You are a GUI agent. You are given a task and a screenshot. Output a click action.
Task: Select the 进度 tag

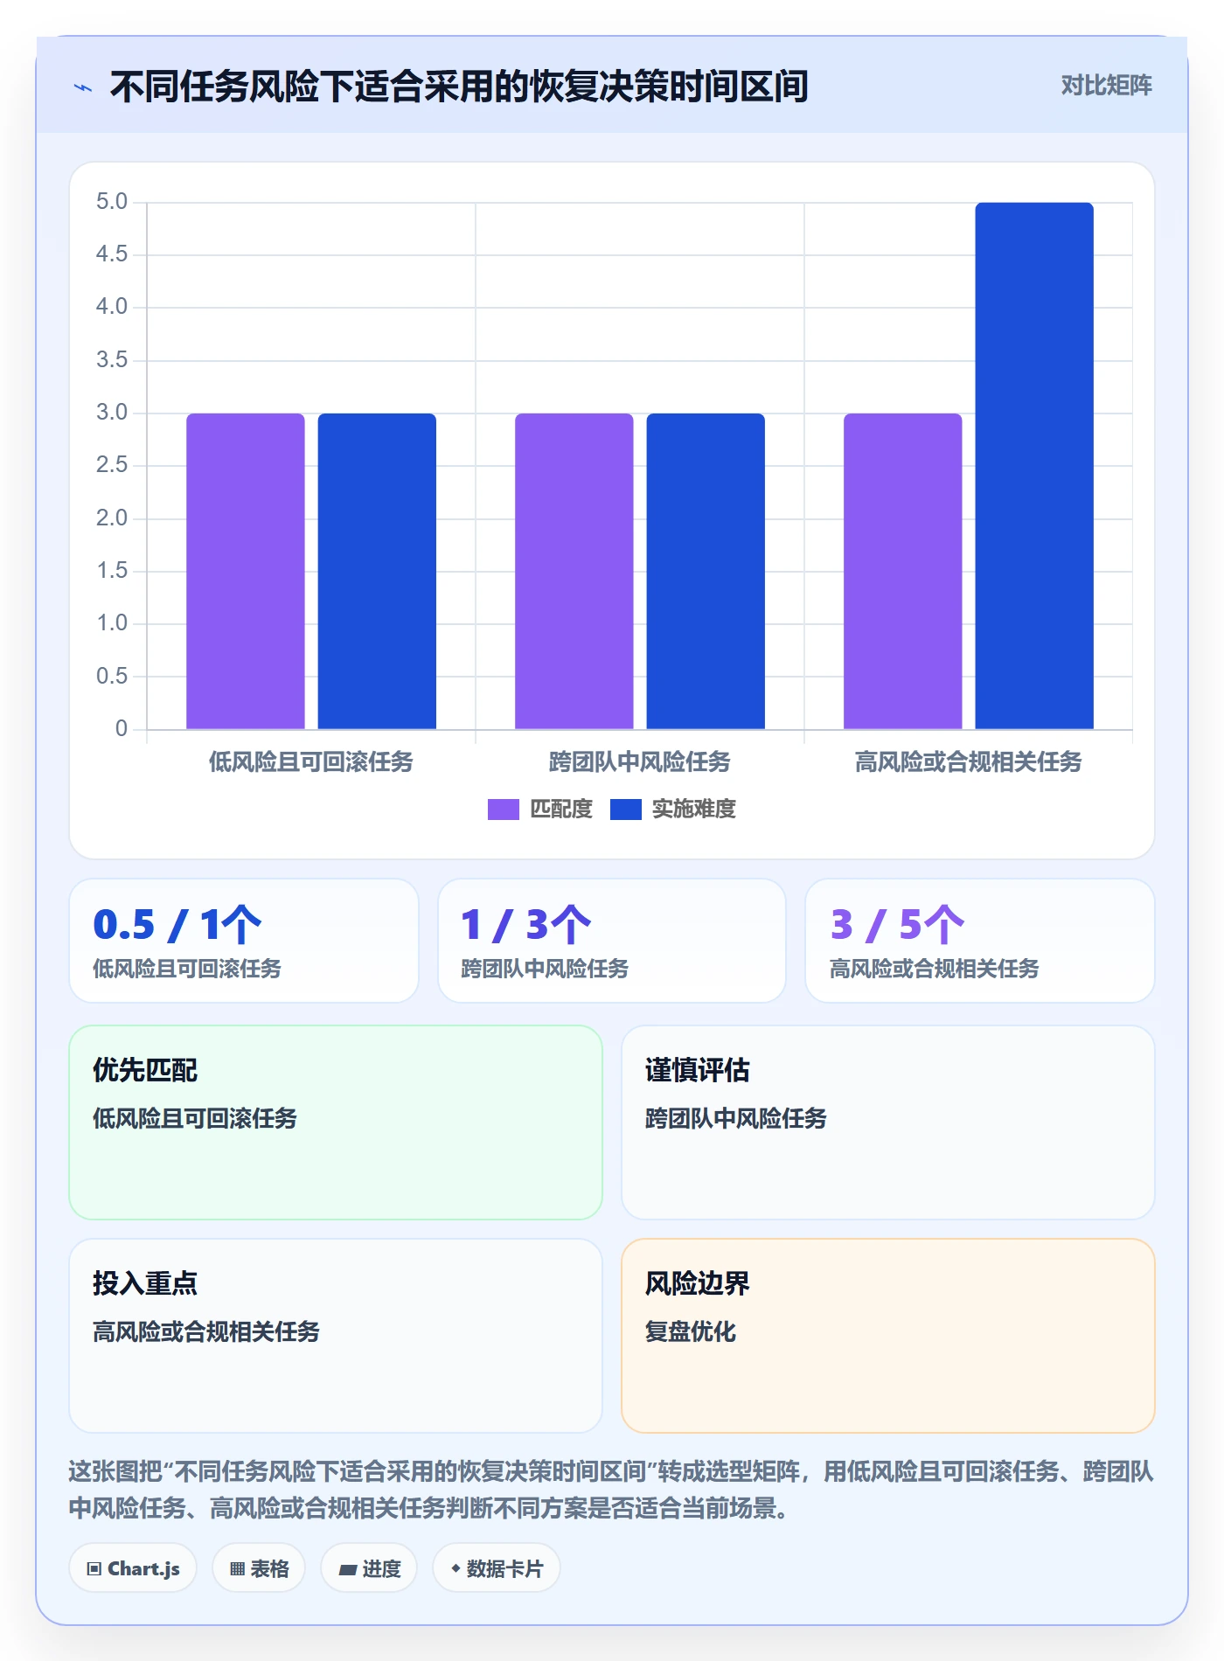[x=369, y=1568]
